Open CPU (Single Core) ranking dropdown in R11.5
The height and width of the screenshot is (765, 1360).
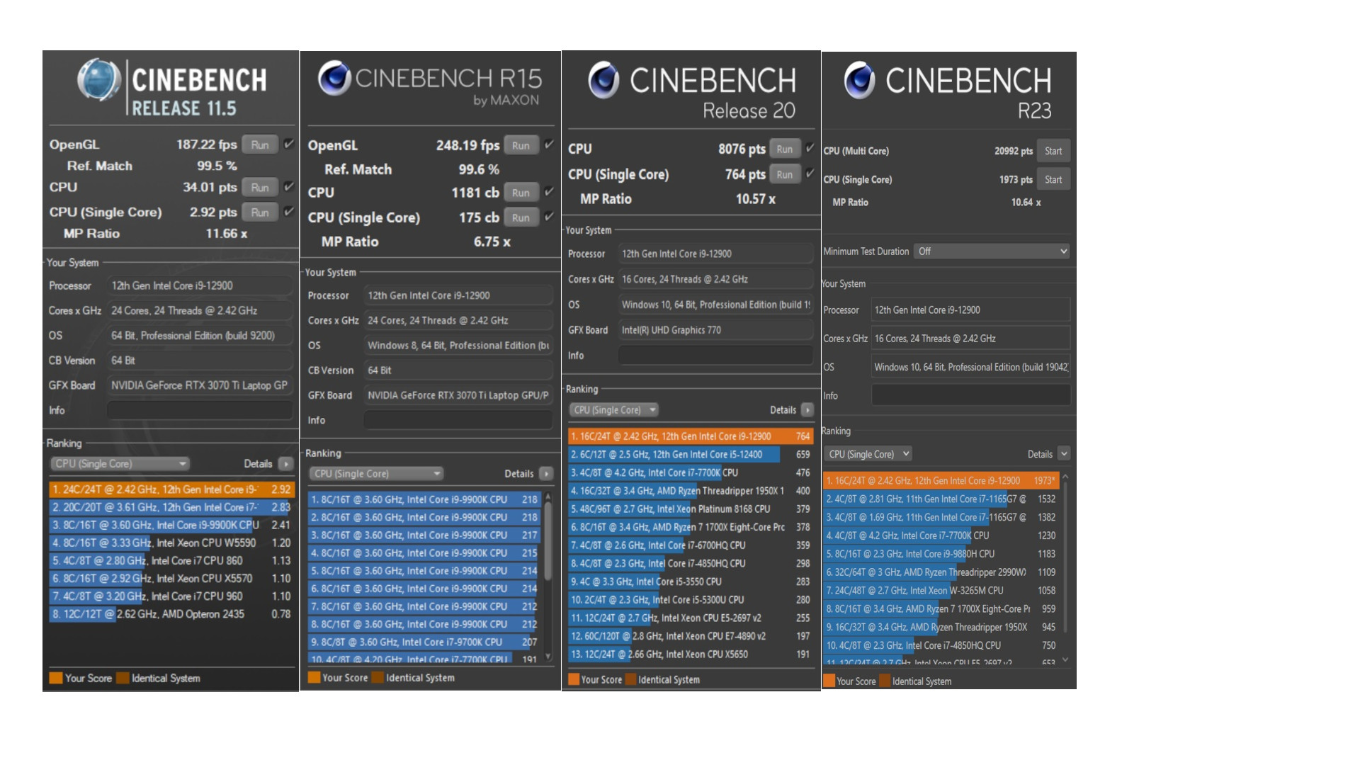(x=120, y=464)
